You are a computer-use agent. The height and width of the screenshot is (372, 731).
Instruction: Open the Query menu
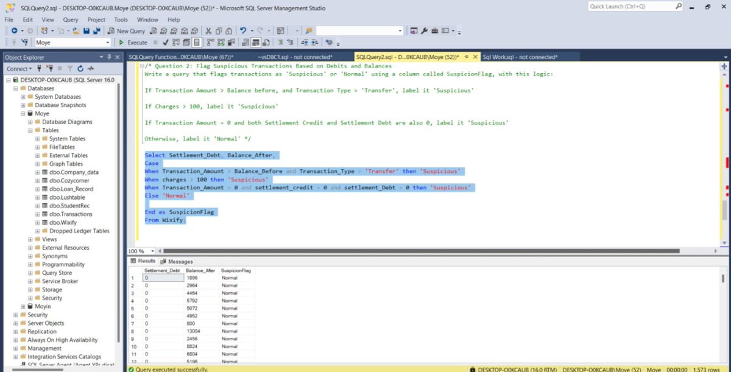[x=71, y=19]
